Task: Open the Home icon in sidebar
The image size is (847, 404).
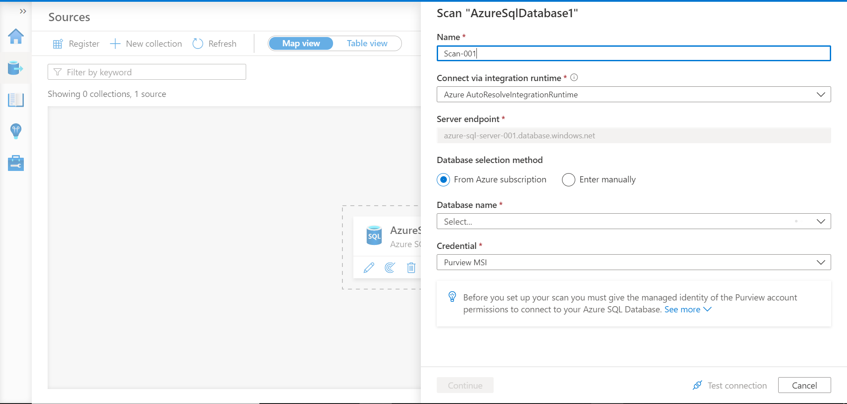Action: (x=16, y=37)
